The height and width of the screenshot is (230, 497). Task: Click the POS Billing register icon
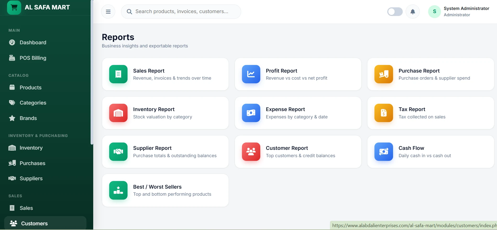(x=12, y=58)
